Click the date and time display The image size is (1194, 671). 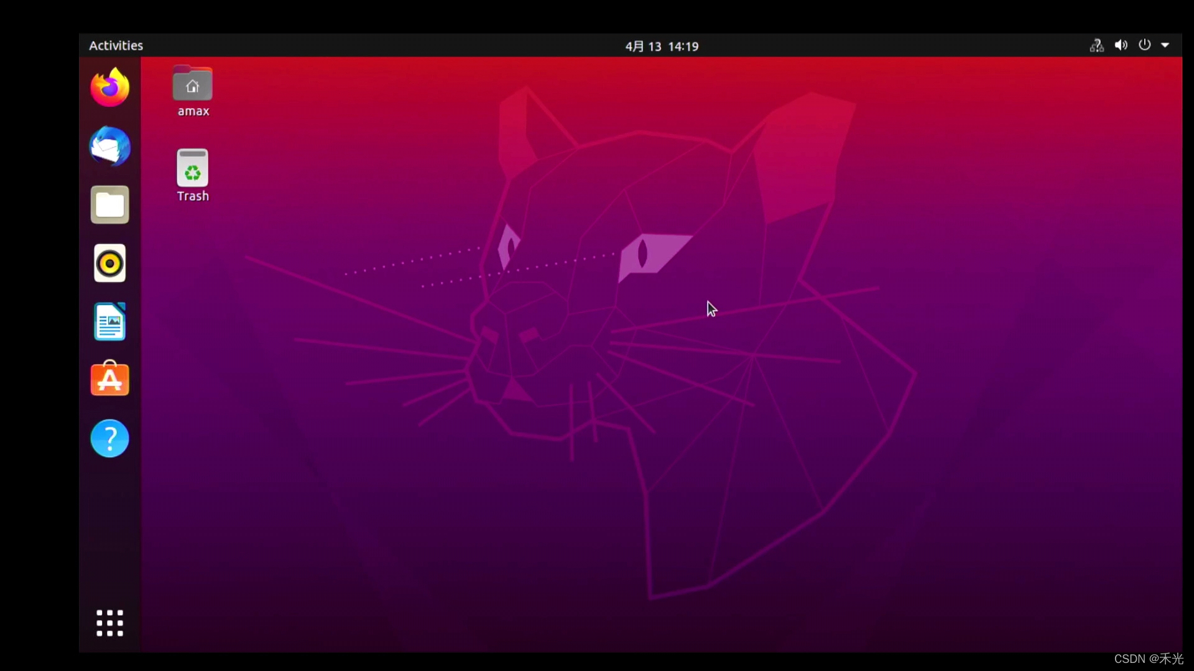662,45
